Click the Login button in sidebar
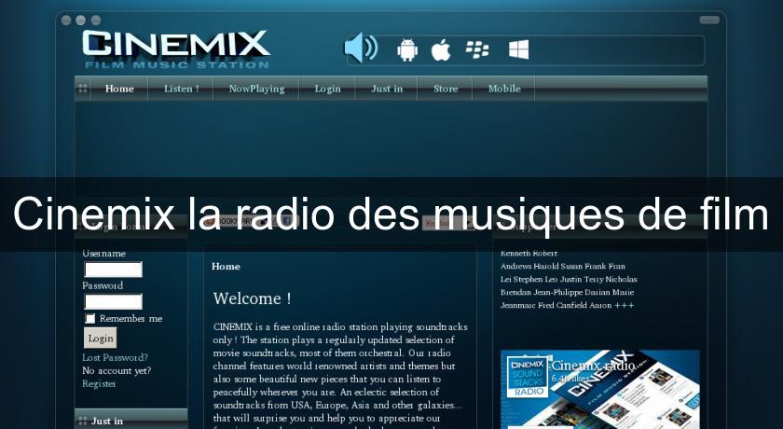 (x=101, y=339)
